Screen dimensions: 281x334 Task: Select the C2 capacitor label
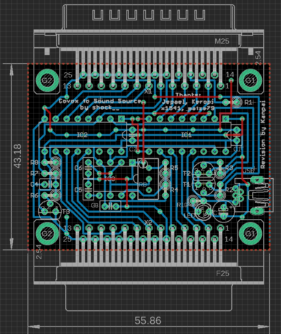click(x=133, y=149)
